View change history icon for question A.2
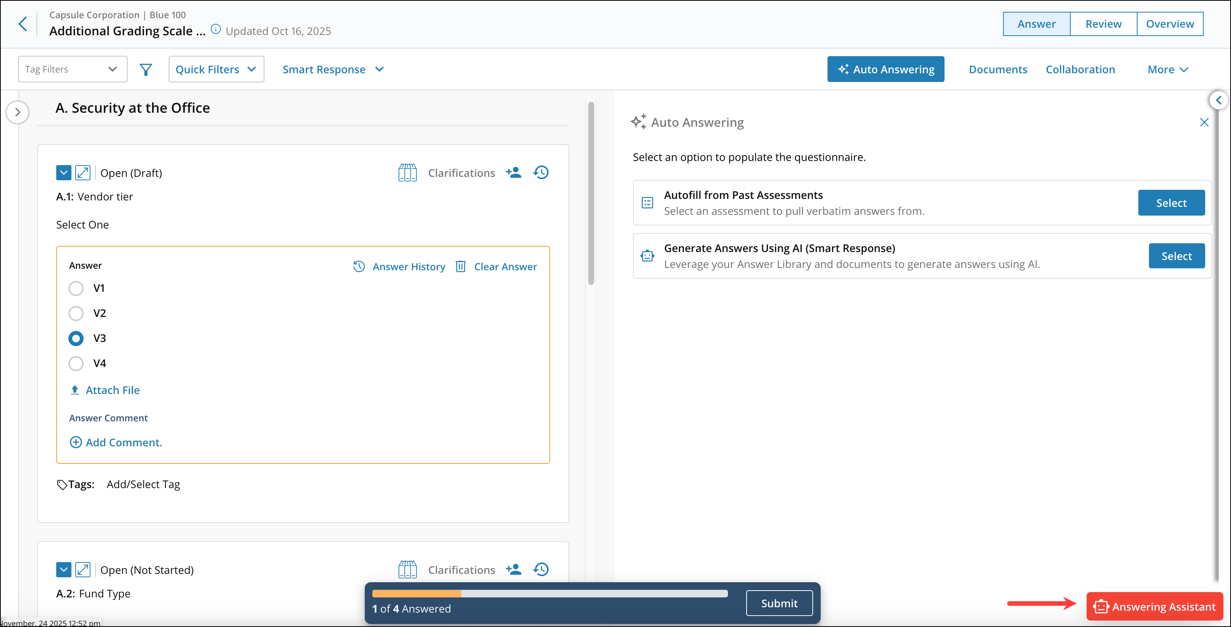Screen dimensions: 1231x627 [x=541, y=569]
